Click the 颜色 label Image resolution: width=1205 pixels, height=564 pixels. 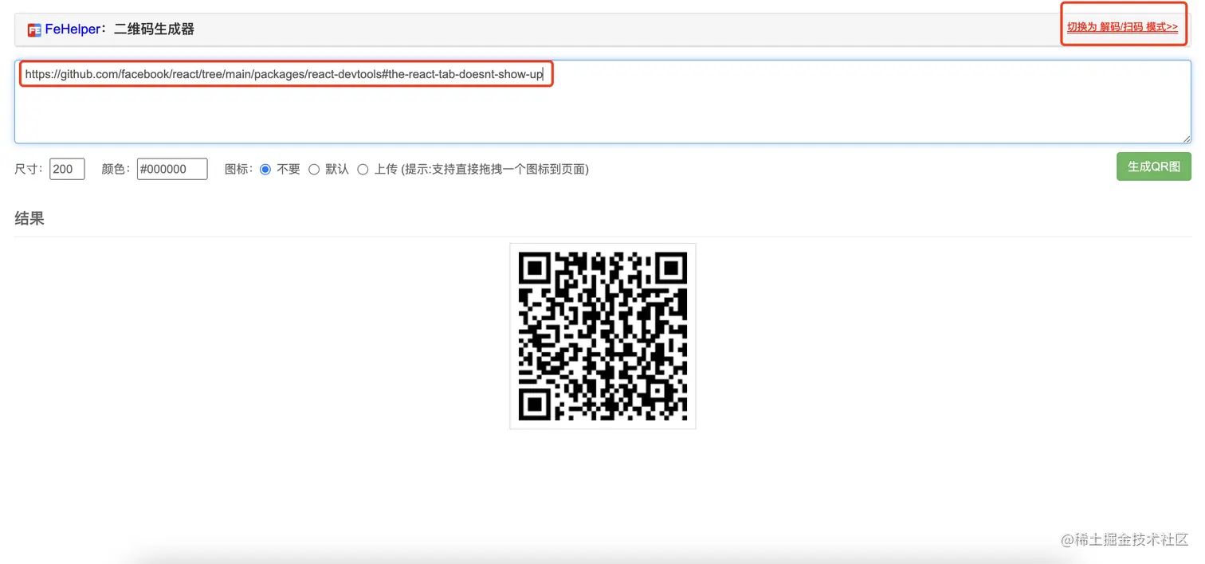[116, 169]
